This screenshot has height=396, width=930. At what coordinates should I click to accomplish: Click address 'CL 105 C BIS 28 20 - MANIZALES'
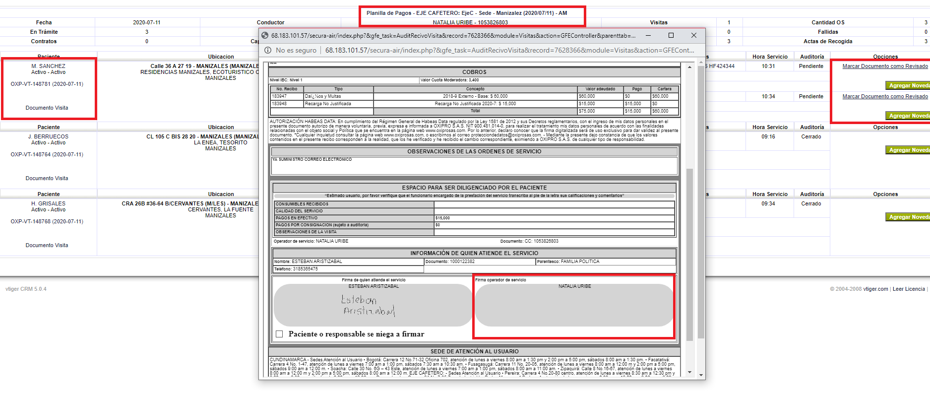click(x=202, y=136)
